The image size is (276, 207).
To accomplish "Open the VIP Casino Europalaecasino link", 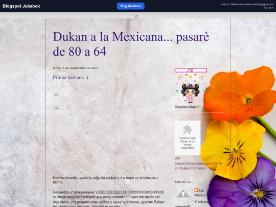I will click(198, 164).
